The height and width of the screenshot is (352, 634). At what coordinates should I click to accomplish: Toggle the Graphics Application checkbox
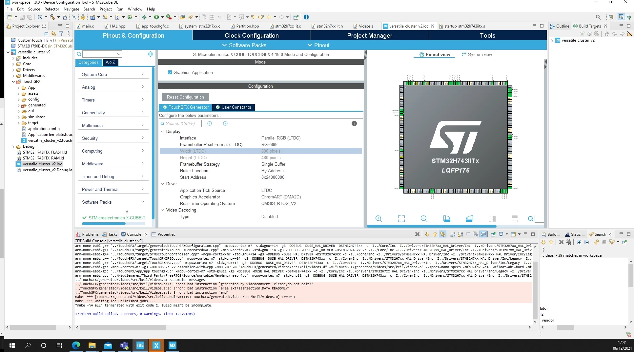[170, 72]
